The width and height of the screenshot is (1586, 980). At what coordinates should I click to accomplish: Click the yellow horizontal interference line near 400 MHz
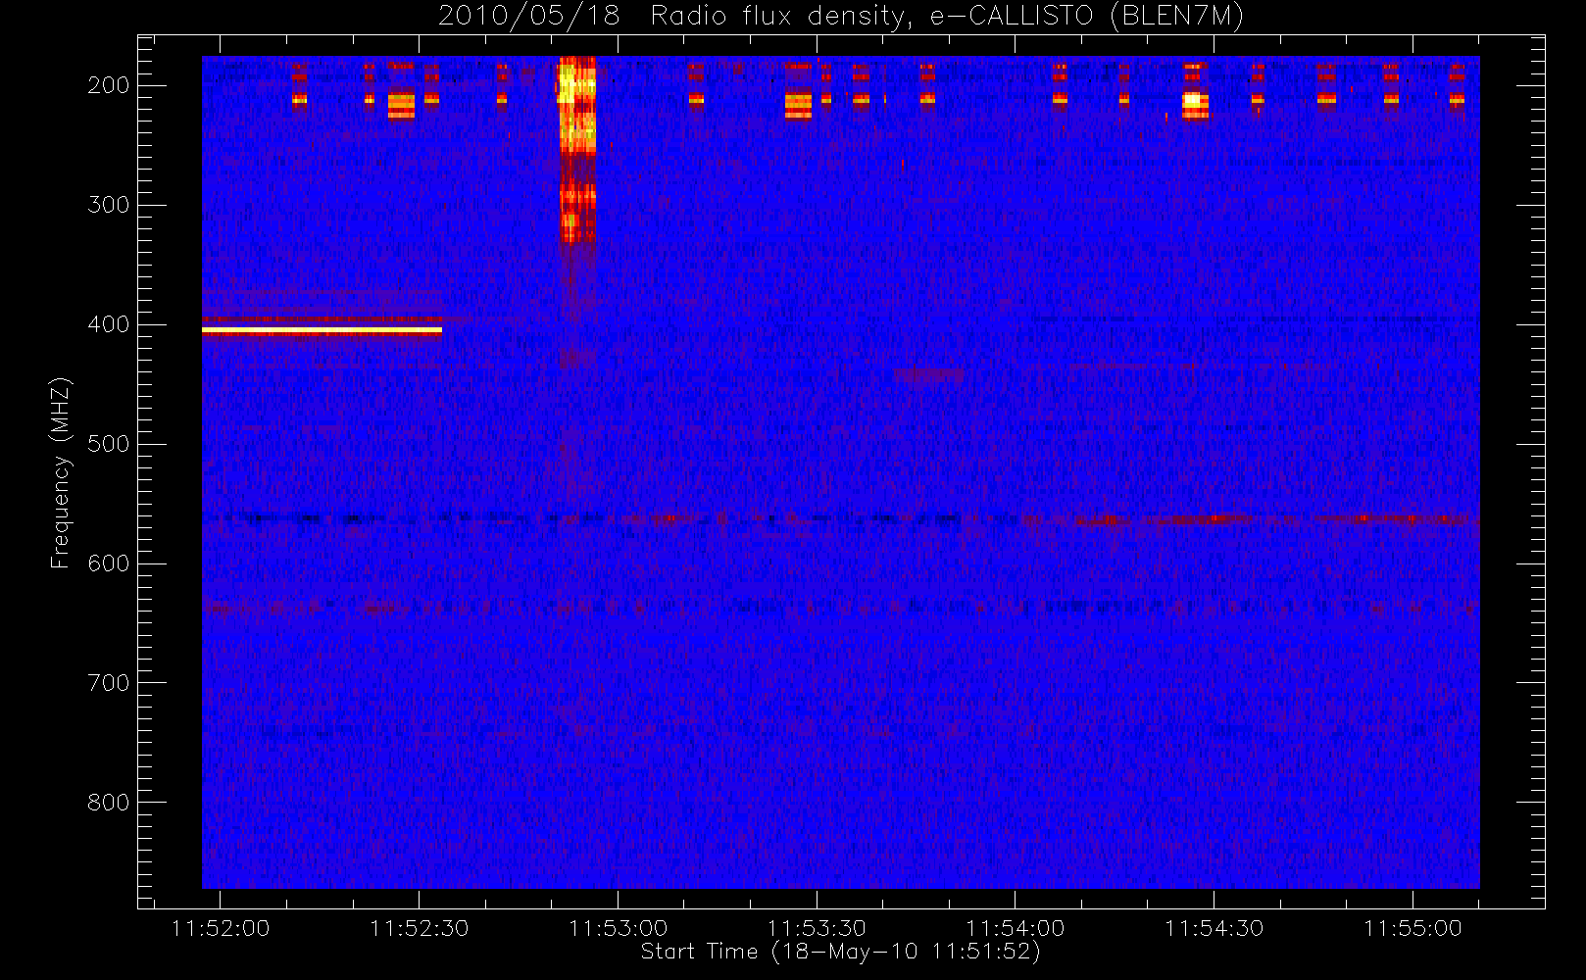tap(322, 331)
